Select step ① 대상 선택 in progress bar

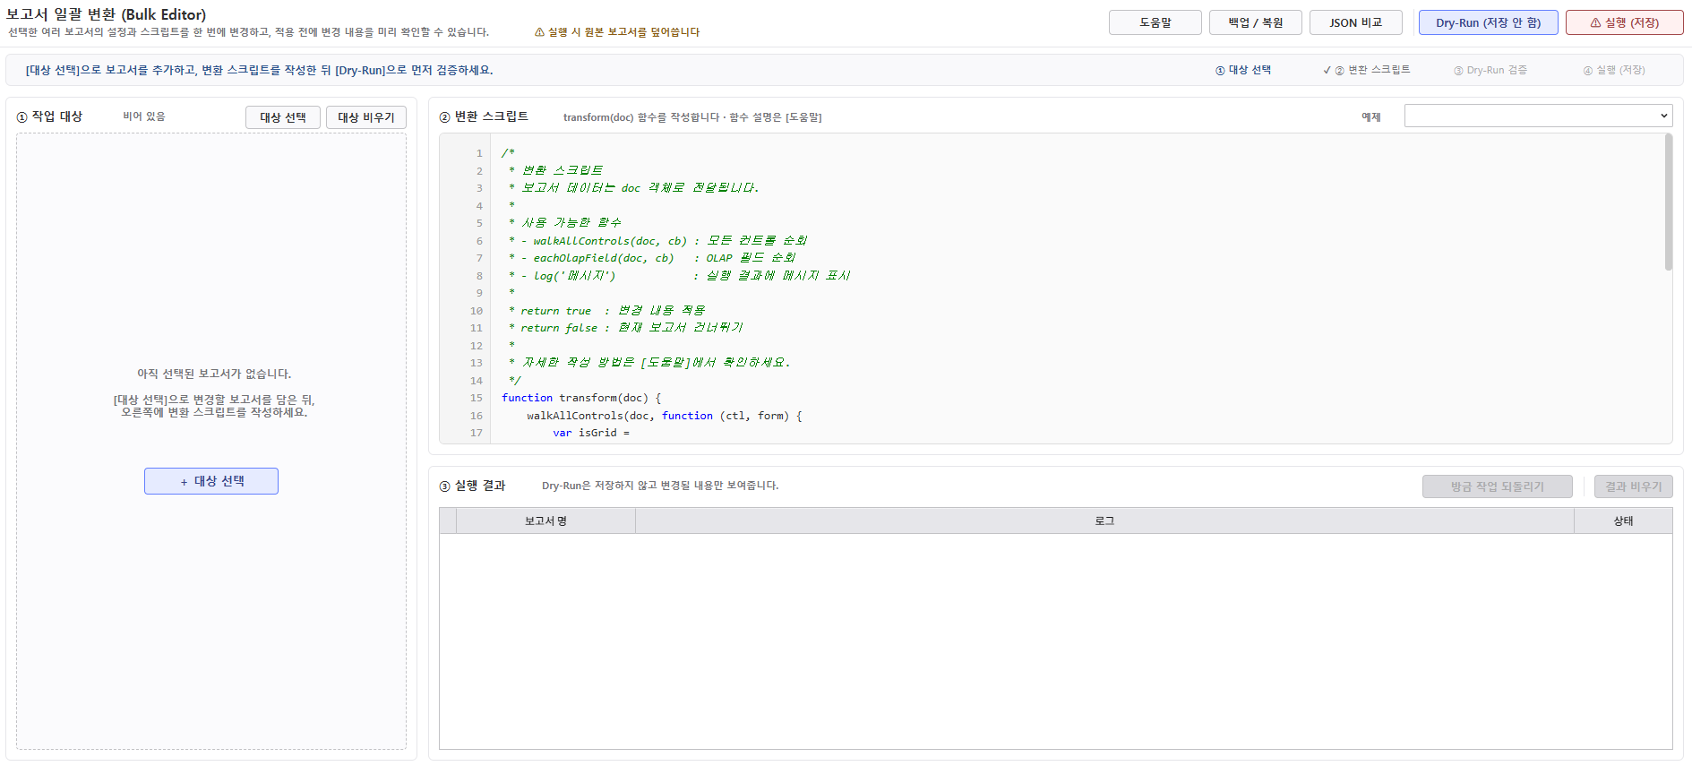[1243, 70]
